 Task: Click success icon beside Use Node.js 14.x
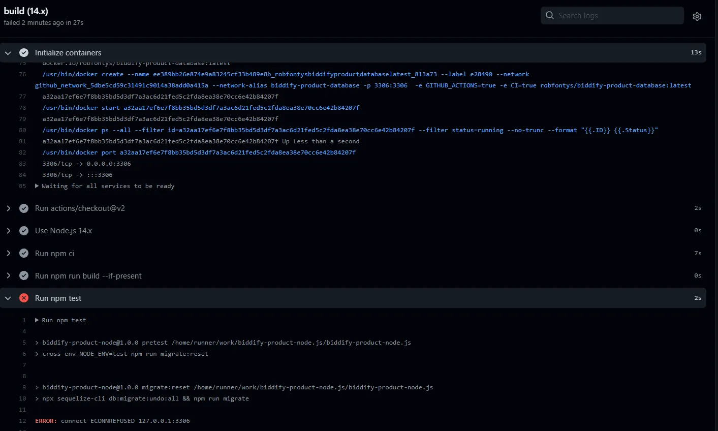(x=24, y=231)
